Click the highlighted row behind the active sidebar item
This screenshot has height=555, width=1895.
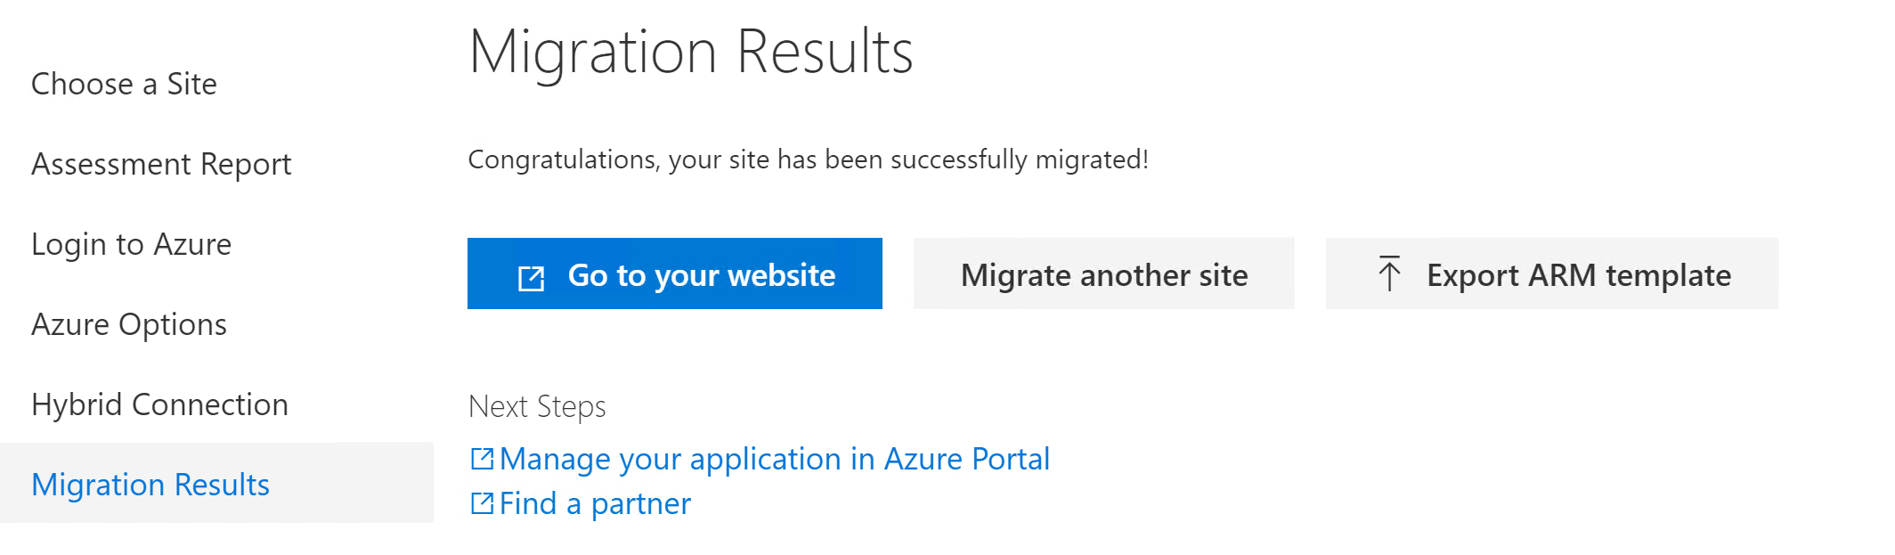(x=216, y=483)
